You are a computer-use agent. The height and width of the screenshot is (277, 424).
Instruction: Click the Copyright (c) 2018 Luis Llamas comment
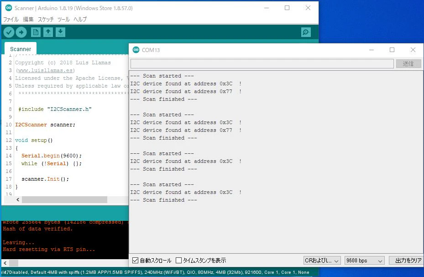click(63, 63)
